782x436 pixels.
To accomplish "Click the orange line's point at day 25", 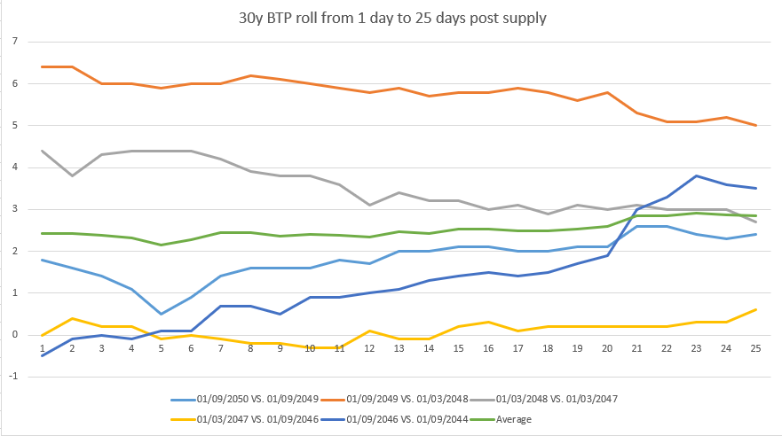I will (x=754, y=126).
